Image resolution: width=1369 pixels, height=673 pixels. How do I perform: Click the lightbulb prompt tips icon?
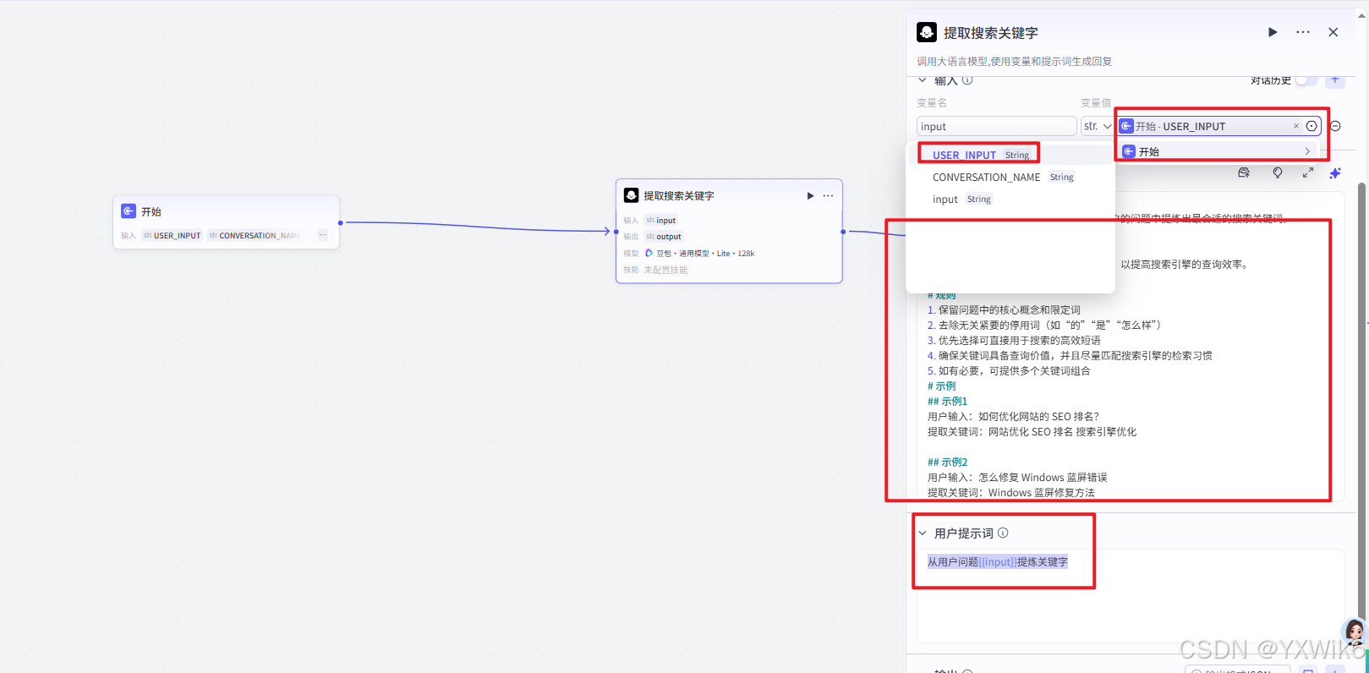pyautogui.click(x=1278, y=172)
